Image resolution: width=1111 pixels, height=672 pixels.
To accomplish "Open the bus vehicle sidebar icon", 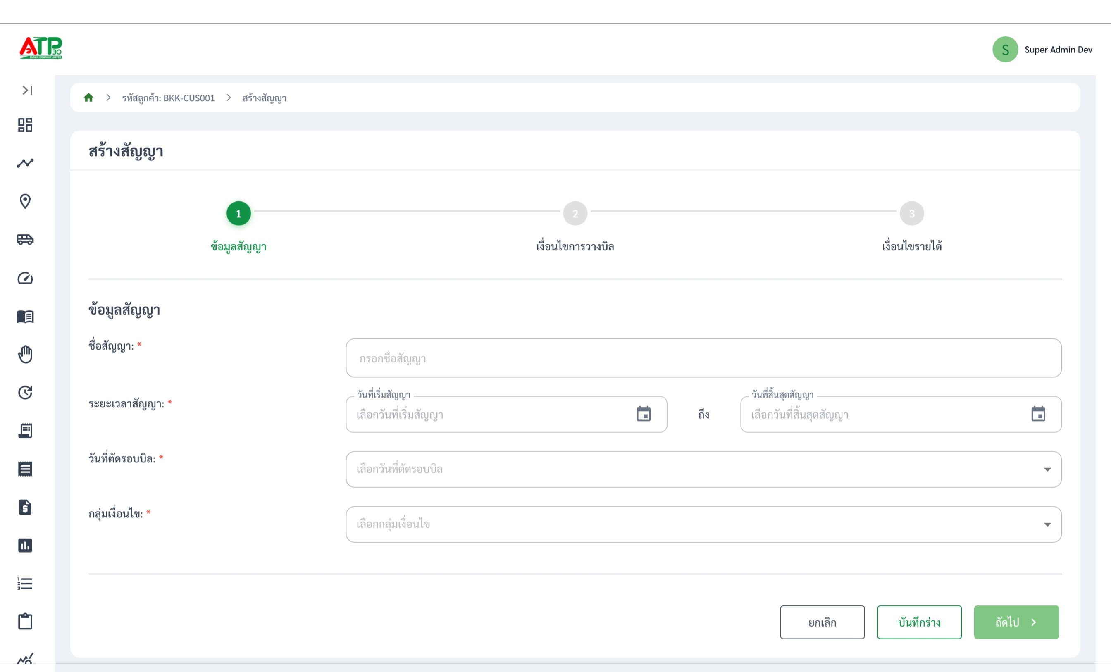I will tap(25, 239).
